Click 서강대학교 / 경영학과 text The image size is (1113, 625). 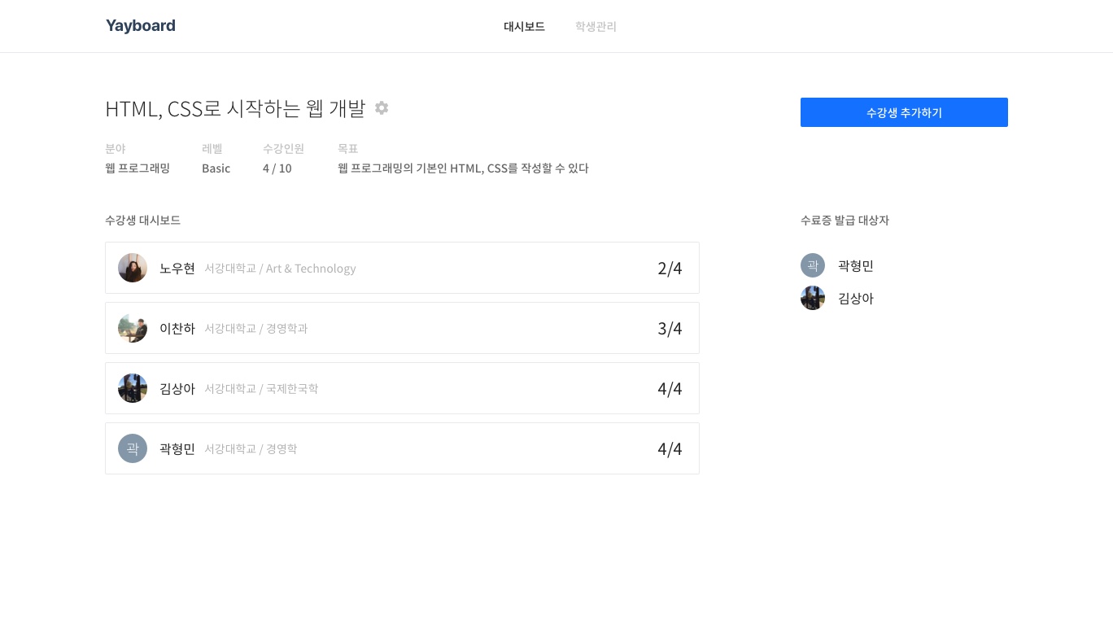click(256, 329)
